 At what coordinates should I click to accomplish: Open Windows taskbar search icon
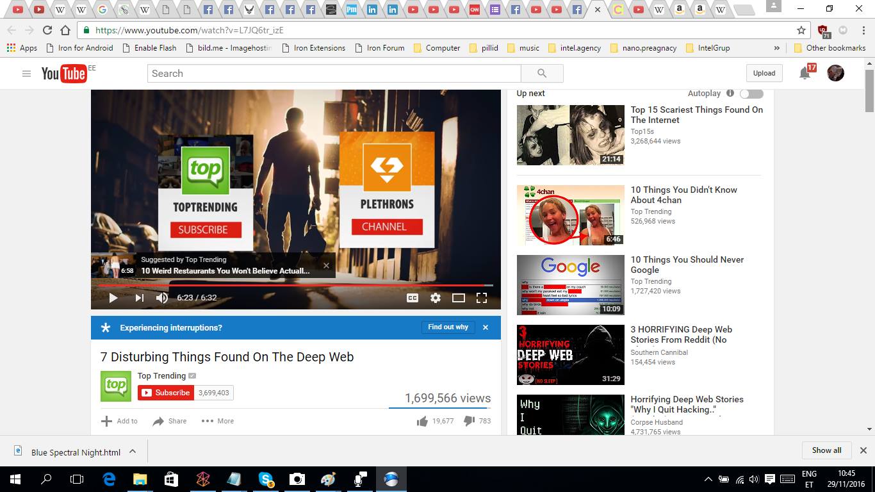click(46, 479)
